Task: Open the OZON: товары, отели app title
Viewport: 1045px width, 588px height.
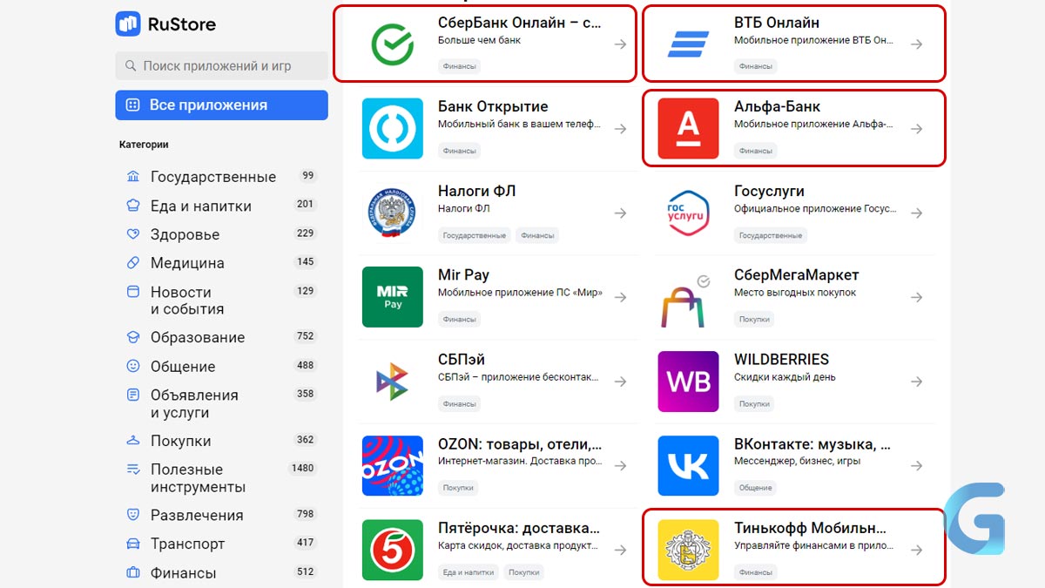Action: (520, 444)
